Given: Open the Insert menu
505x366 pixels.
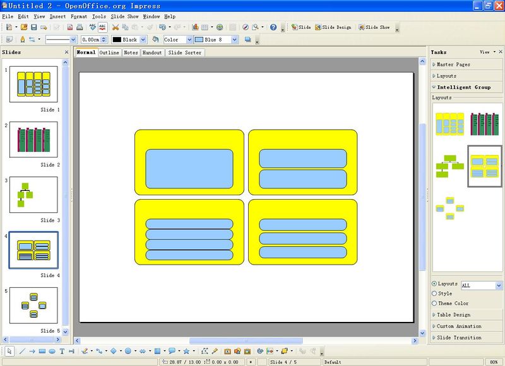Looking at the screenshot, I should point(57,16).
